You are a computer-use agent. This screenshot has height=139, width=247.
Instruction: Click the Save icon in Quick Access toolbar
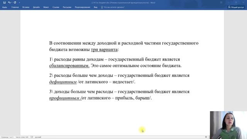tap(4, 3)
